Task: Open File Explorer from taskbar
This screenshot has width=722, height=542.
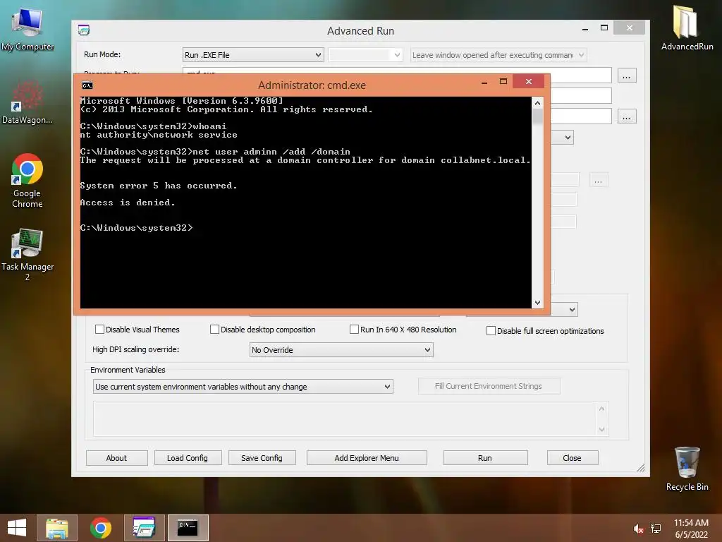Action: pyautogui.click(x=57, y=528)
